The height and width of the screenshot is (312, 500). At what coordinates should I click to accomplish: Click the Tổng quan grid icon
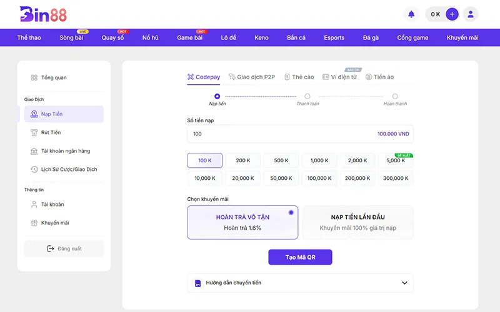coord(34,78)
